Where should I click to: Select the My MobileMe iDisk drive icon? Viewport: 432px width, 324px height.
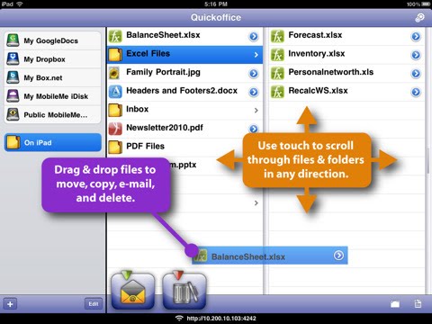(13, 96)
